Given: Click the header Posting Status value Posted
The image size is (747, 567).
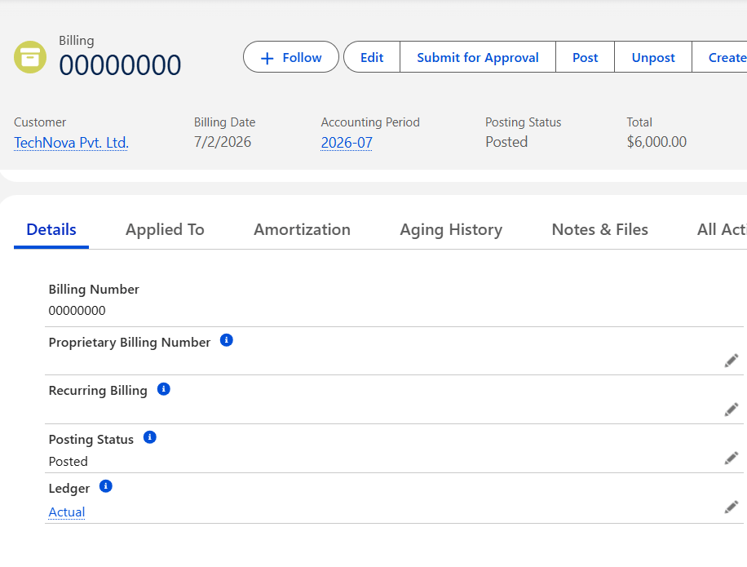Looking at the screenshot, I should 506,142.
